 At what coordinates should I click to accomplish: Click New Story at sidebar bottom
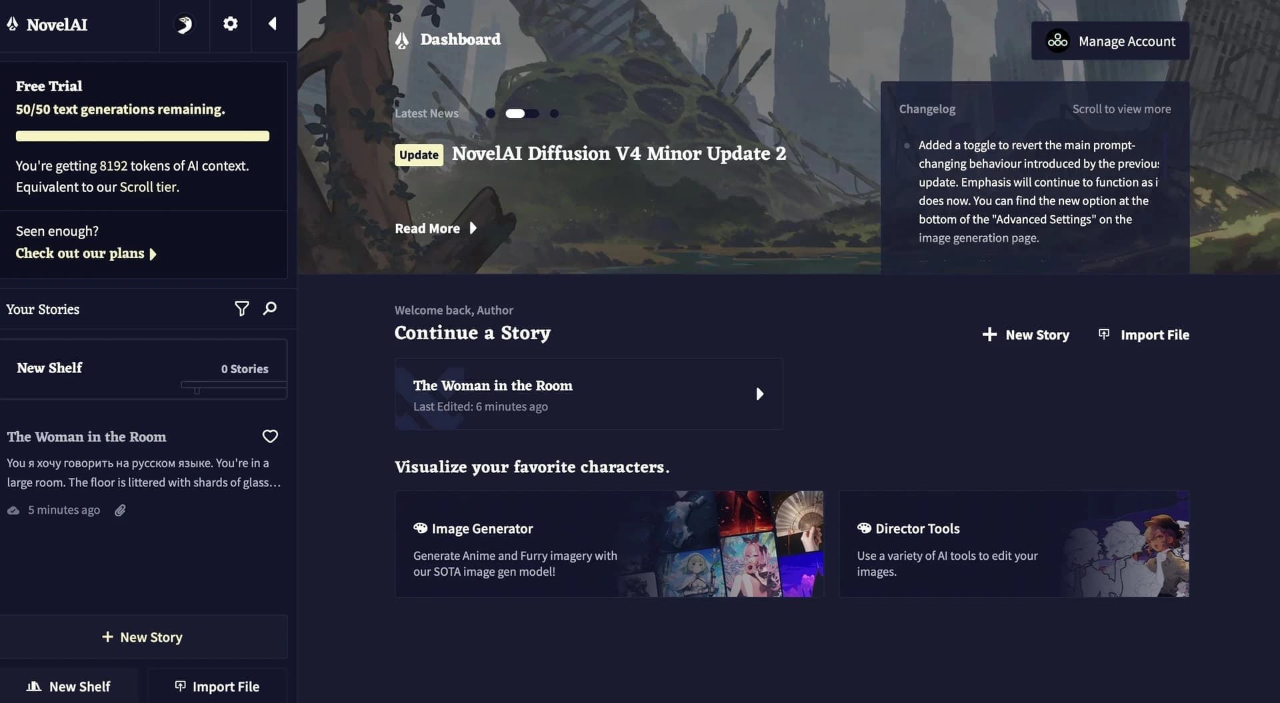pyautogui.click(x=143, y=637)
